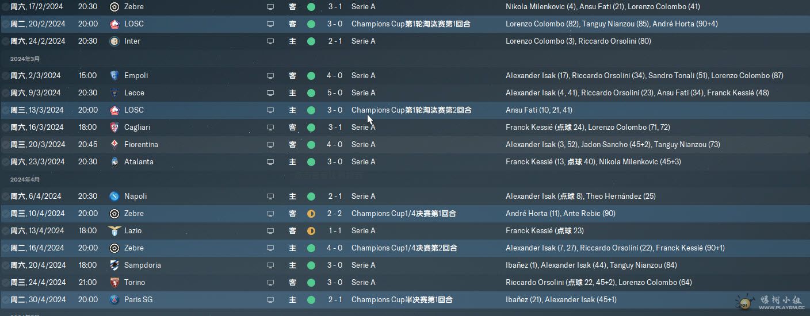
Task: Click the Napoli club badge
Action: [114, 196]
